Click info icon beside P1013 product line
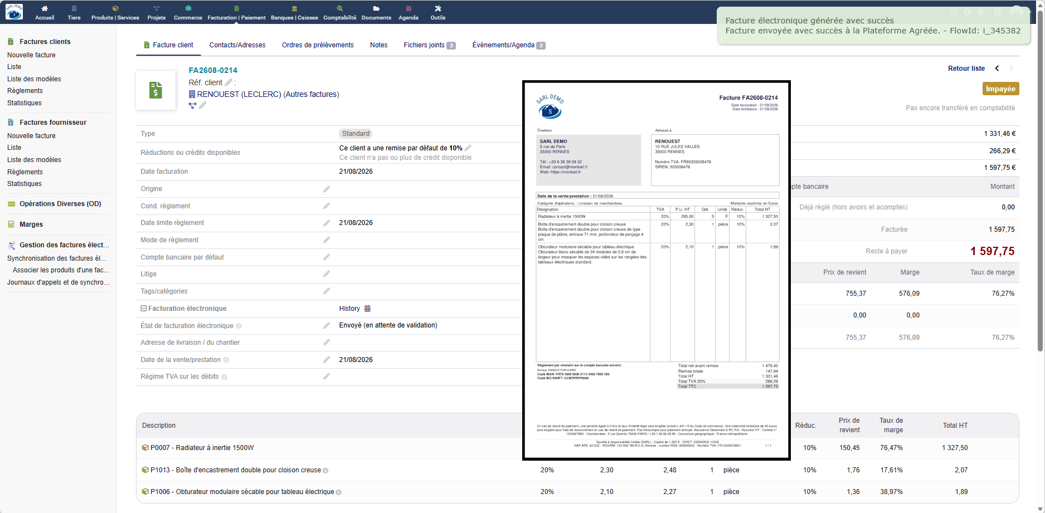The height and width of the screenshot is (513, 1045). point(325,471)
